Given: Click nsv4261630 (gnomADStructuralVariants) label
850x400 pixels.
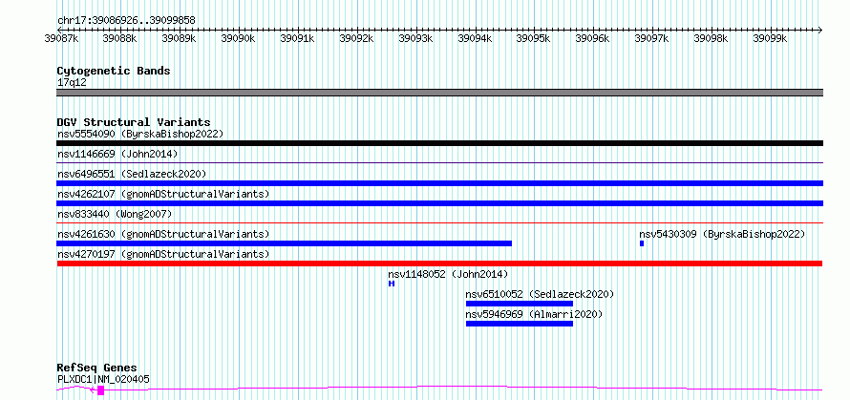Looking at the screenshot, I should (x=163, y=234).
